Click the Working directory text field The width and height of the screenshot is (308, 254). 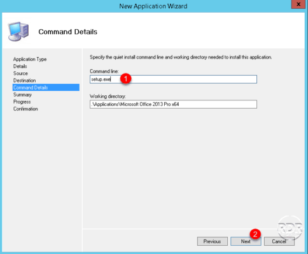click(x=173, y=104)
